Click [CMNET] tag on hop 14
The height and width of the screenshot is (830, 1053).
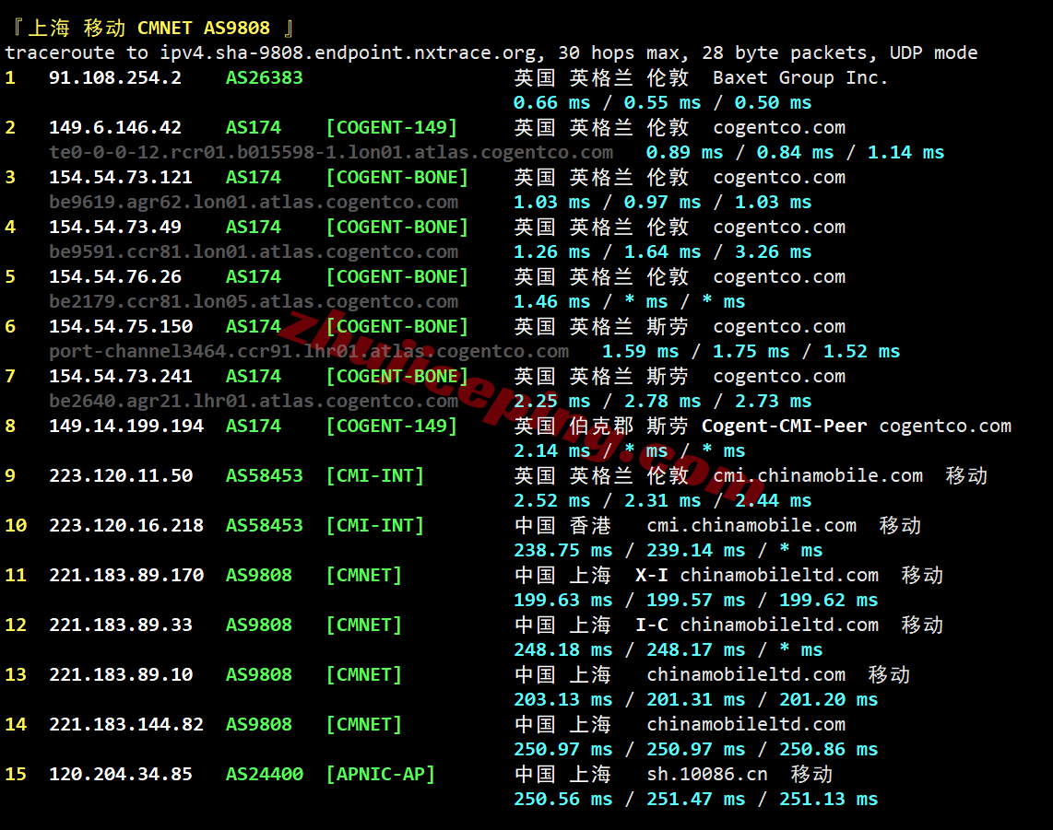(363, 723)
